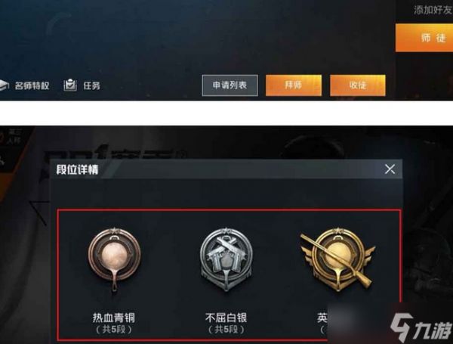Click the 九游 watermark logo
This screenshot has width=453, height=344.
[421, 327]
